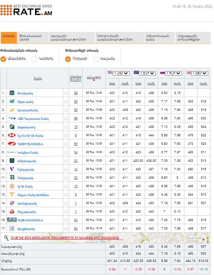Click the ACBA bank logo in row 2
214x275 pixels.
pos(12,101)
